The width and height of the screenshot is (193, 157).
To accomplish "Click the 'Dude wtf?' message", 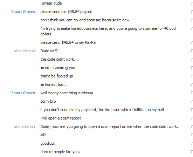I will (49, 51).
